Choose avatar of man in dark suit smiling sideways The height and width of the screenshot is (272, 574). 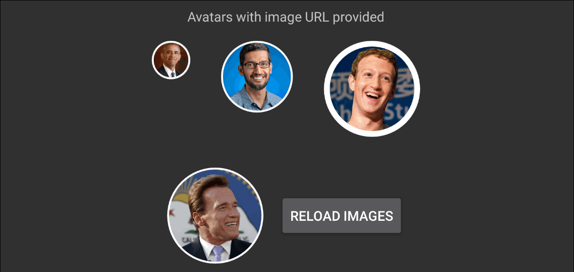click(215, 215)
